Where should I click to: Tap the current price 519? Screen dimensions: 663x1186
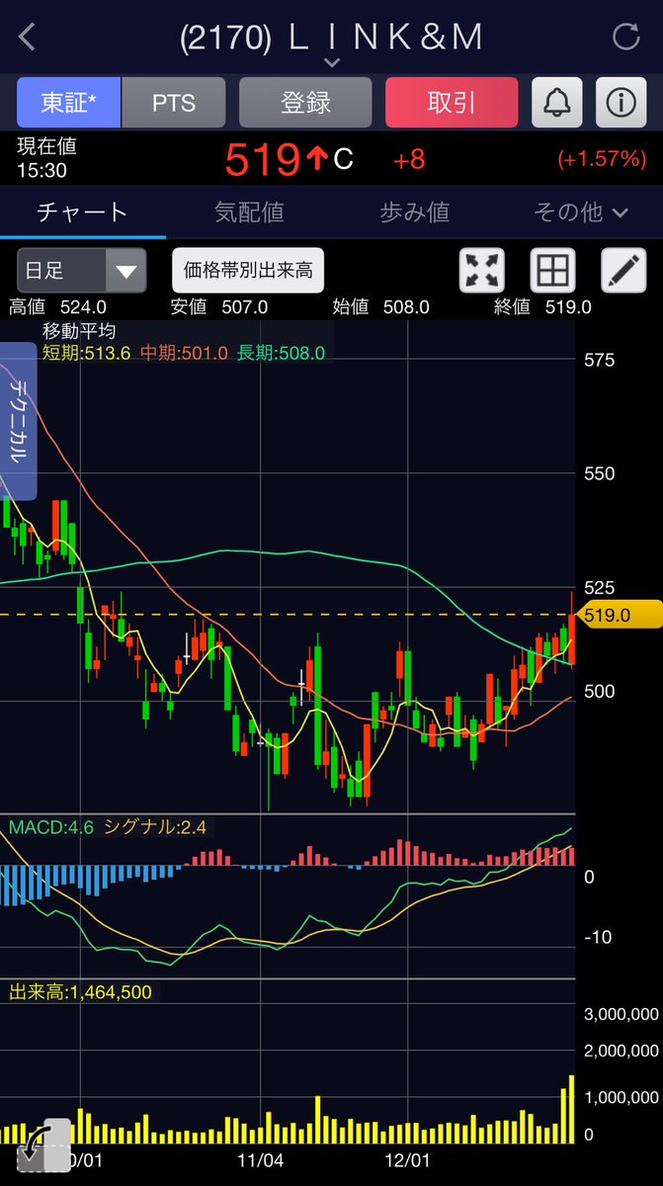pos(262,159)
